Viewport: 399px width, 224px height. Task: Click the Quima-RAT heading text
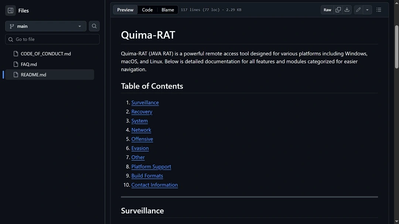(148, 35)
